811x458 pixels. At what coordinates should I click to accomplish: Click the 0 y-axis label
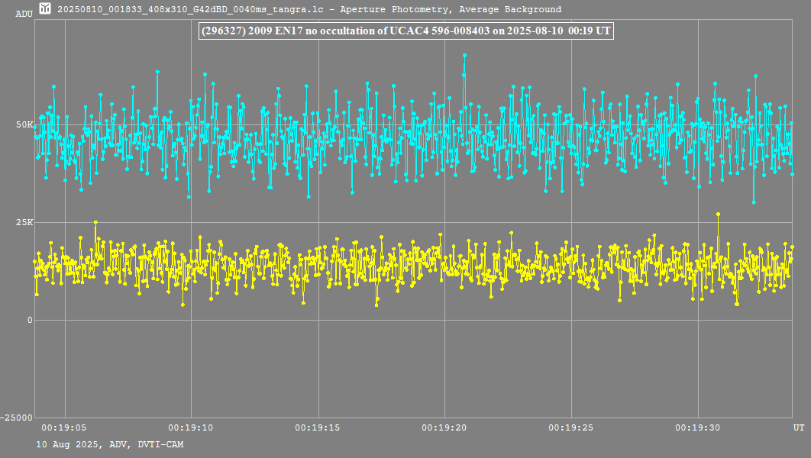point(30,320)
